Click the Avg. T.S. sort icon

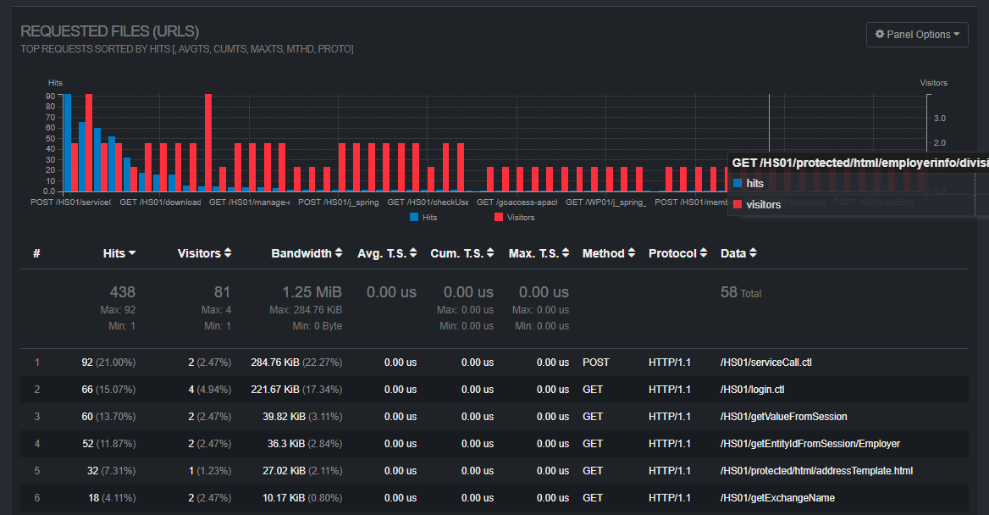point(412,252)
